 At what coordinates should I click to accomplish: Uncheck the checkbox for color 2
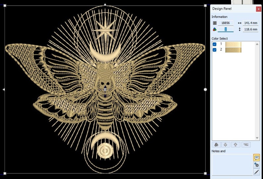coord(215,50)
